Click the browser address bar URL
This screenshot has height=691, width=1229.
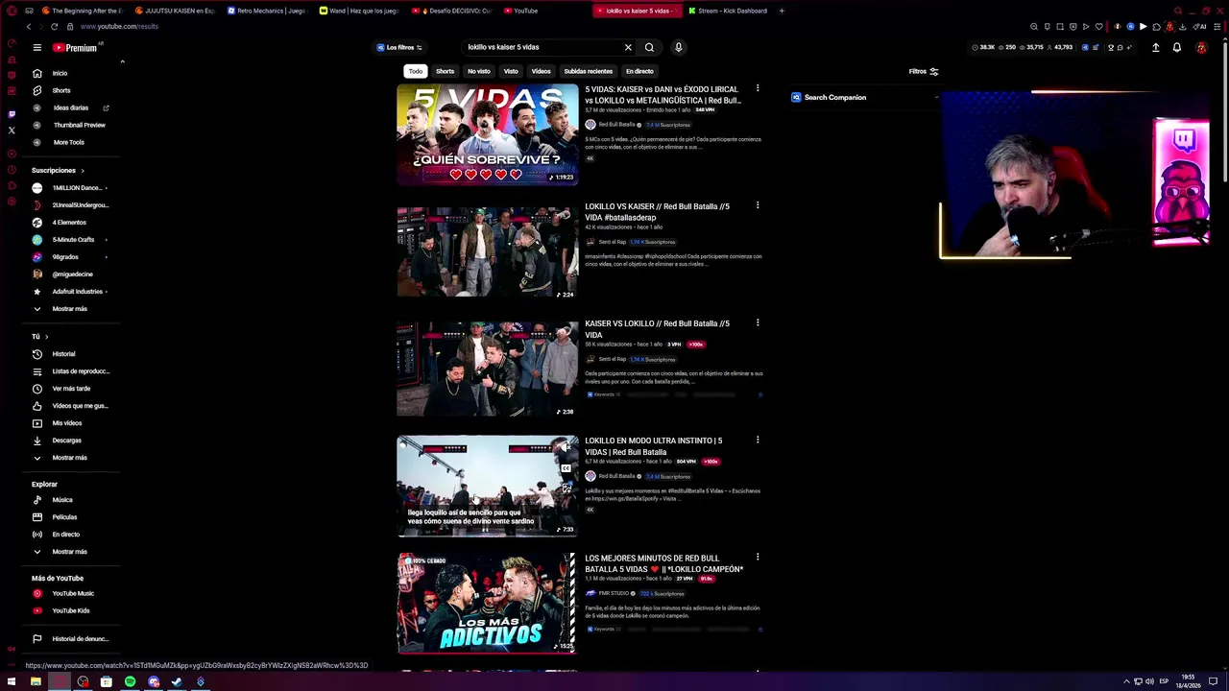click(x=119, y=27)
